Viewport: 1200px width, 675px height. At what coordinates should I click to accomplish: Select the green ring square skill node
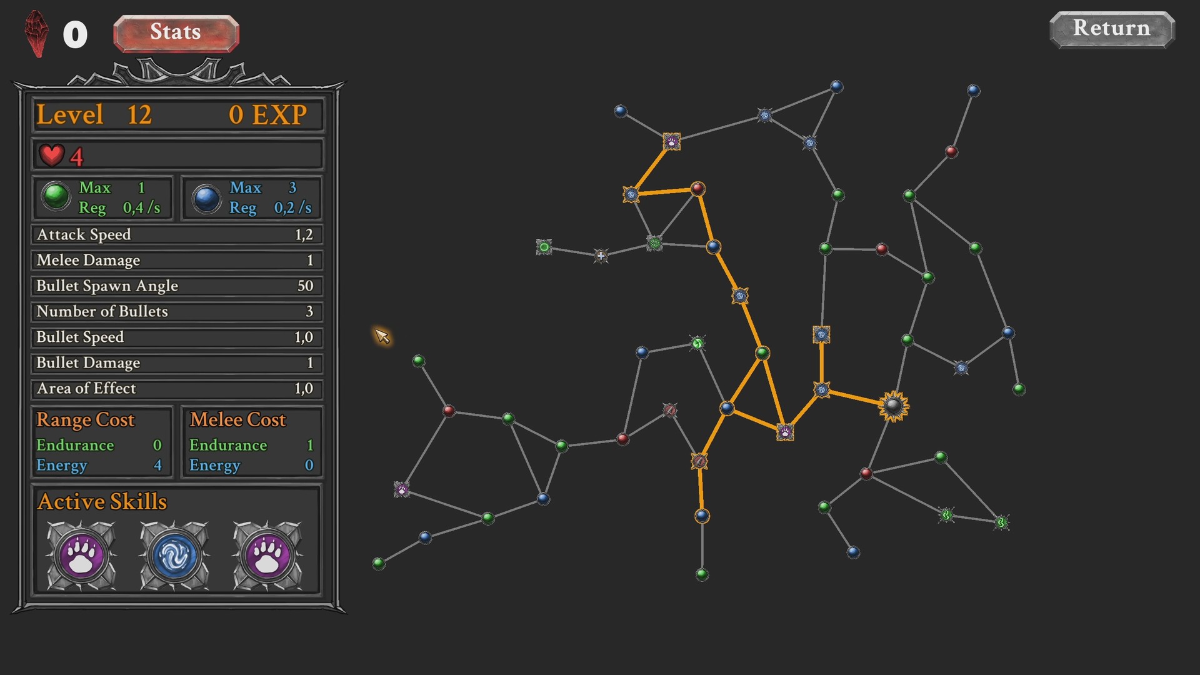click(544, 247)
